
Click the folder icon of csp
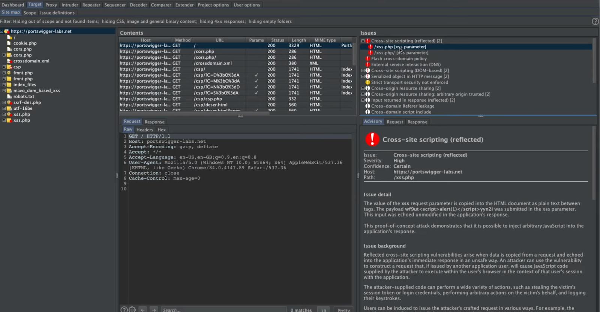pos(9,67)
